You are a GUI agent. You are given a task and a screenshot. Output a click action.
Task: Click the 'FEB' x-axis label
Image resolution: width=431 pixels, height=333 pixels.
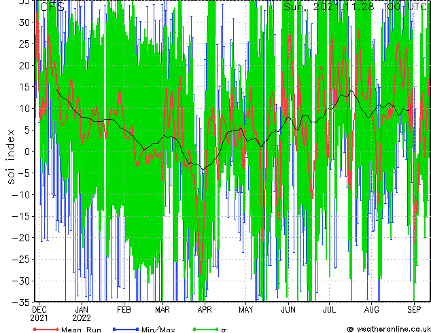point(124,310)
